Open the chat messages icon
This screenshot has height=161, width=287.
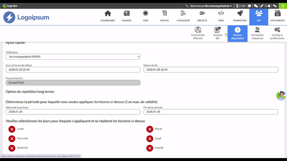(255, 6)
